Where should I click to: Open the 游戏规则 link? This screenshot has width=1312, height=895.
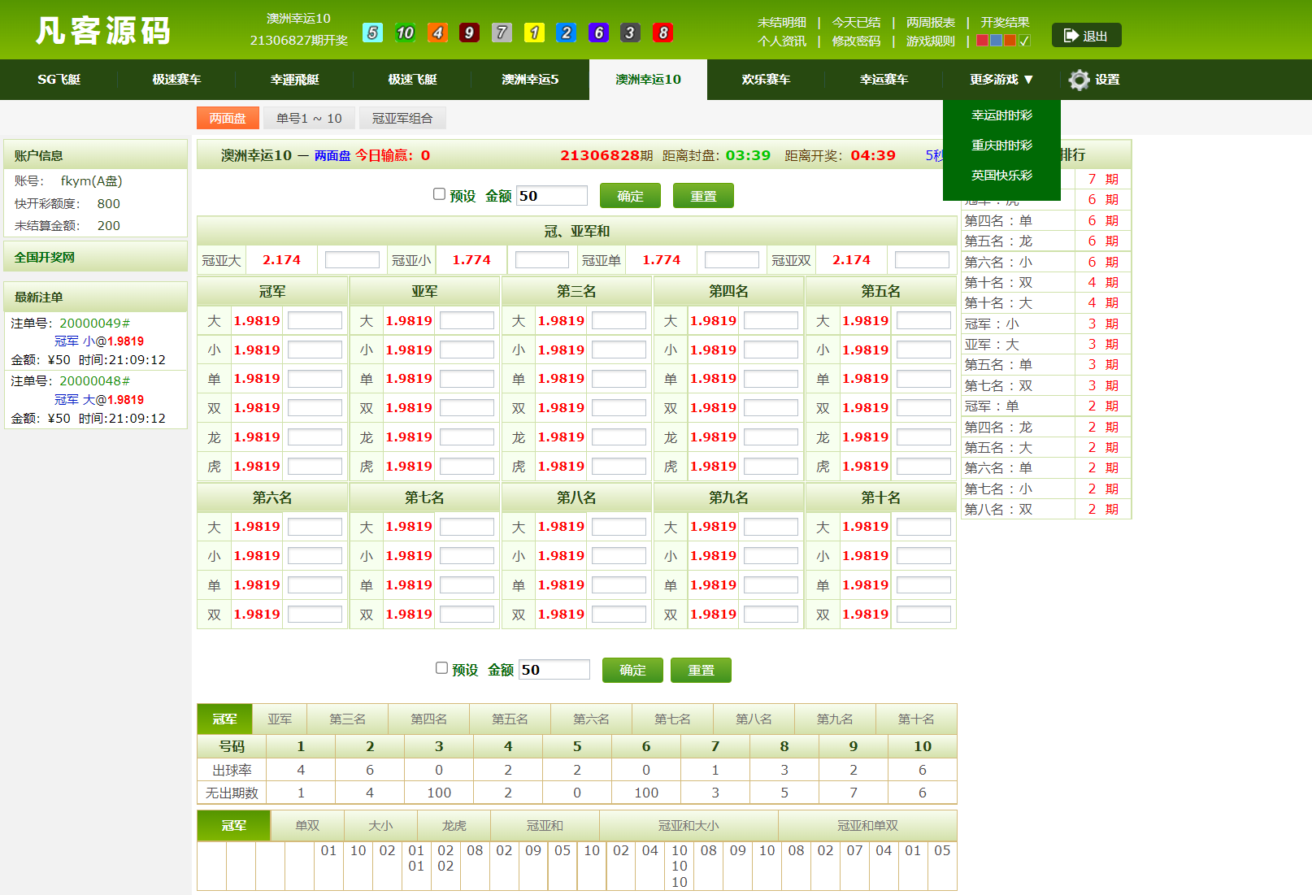(x=930, y=41)
